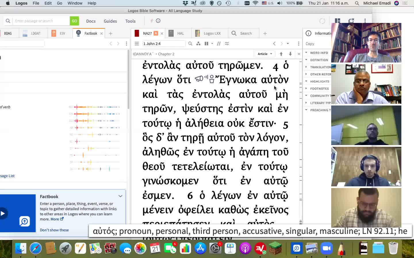Click the parallel resources icon

219,44
